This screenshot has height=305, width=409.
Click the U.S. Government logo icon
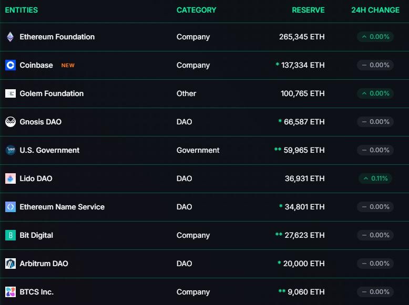11,150
